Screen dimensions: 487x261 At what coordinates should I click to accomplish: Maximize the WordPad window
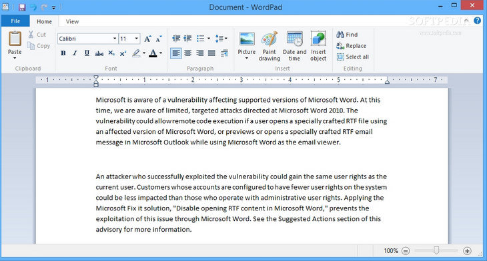tap(454, 5)
